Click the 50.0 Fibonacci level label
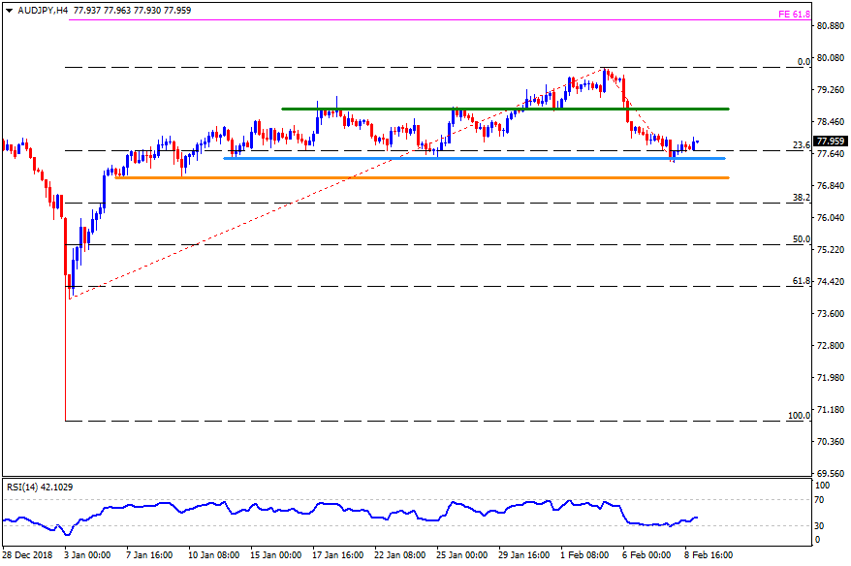This screenshot has width=851, height=566. (x=801, y=239)
